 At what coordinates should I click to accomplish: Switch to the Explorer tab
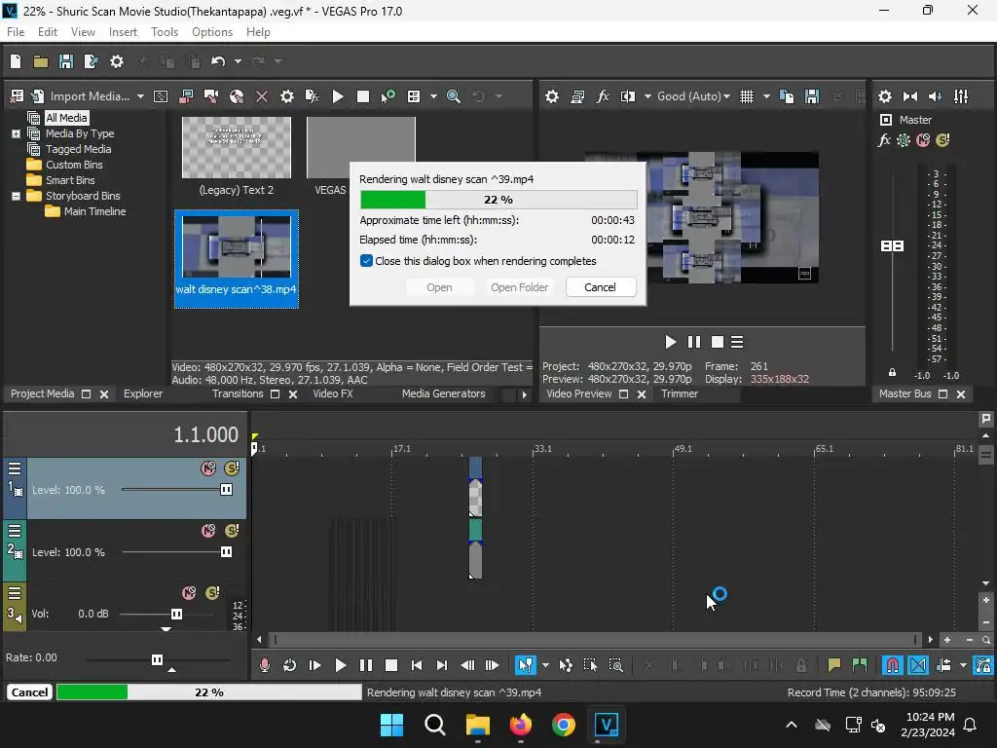click(143, 393)
